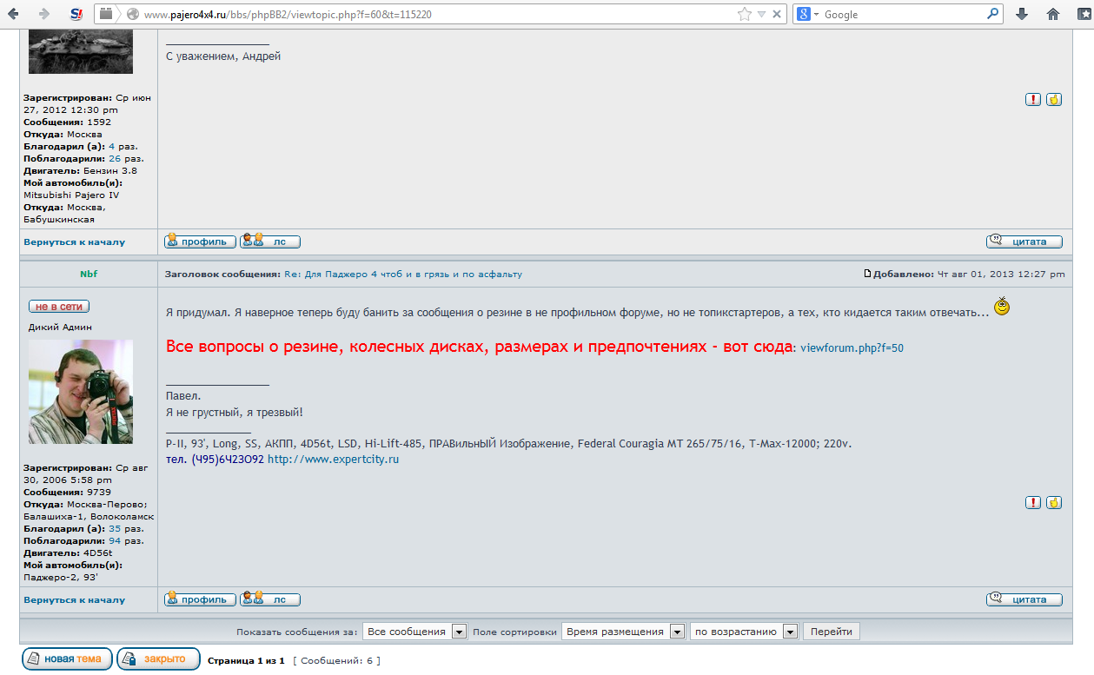The width and height of the screenshot is (1094, 675).
Task: Open the www.expertcity.ru signature link
Action: tap(333, 459)
